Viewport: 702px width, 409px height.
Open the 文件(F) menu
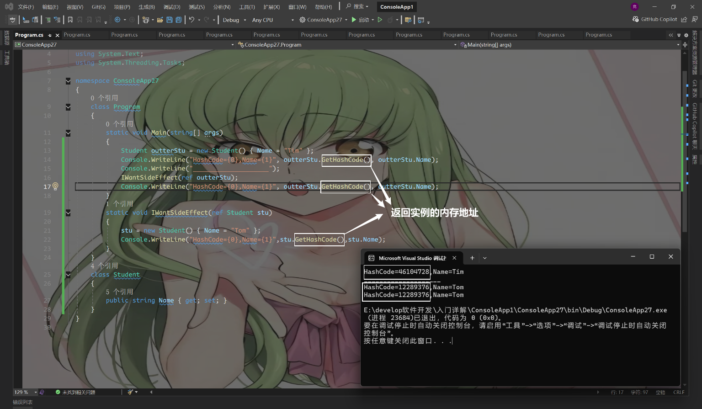point(26,7)
